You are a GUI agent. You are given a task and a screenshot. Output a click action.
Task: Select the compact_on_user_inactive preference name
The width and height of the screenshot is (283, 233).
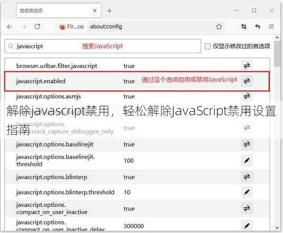click(x=51, y=208)
